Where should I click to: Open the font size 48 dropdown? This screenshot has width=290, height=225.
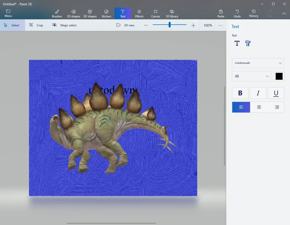click(251, 76)
